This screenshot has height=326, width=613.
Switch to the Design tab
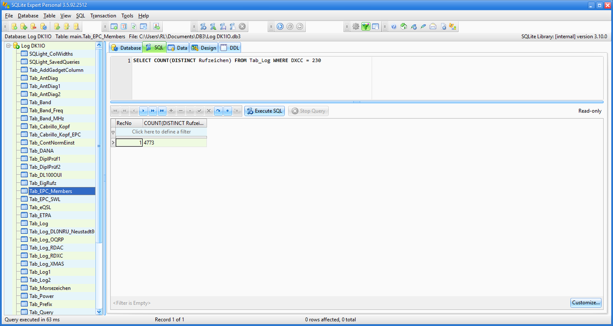(204, 48)
